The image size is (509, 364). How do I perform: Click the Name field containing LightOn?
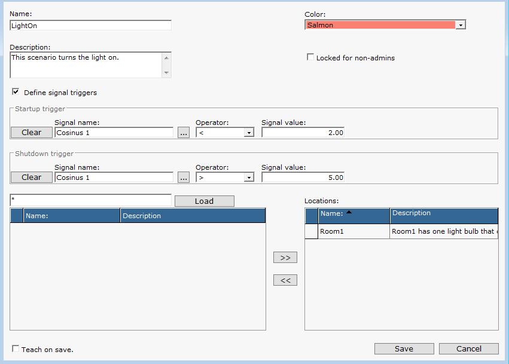click(x=90, y=26)
